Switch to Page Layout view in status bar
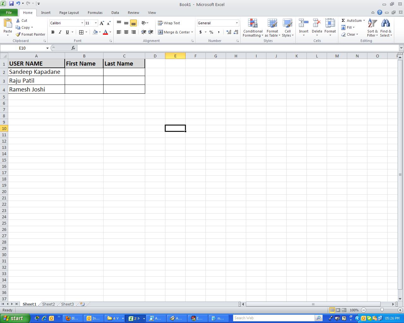Image resolution: width=404 pixels, height=323 pixels. [x=338, y=310]
